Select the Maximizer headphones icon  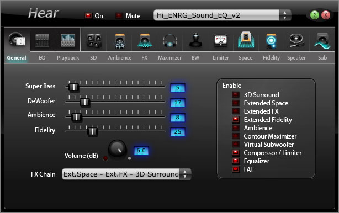tap(170, 40)
